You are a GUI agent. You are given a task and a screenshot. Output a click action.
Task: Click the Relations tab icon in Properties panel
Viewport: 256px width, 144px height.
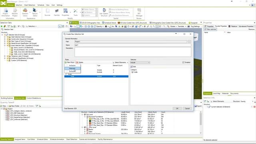click(x=229, y=26)
